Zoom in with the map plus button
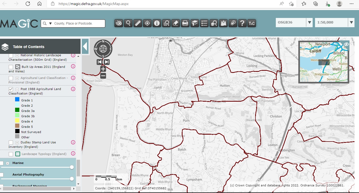359x193 pixels. click(103, 69)
